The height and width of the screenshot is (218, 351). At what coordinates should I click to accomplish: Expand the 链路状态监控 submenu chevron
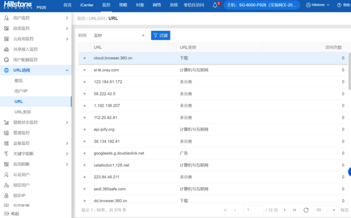(x=67, y=122)
